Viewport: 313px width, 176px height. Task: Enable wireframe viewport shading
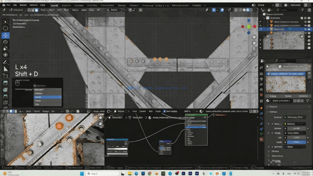241,10
